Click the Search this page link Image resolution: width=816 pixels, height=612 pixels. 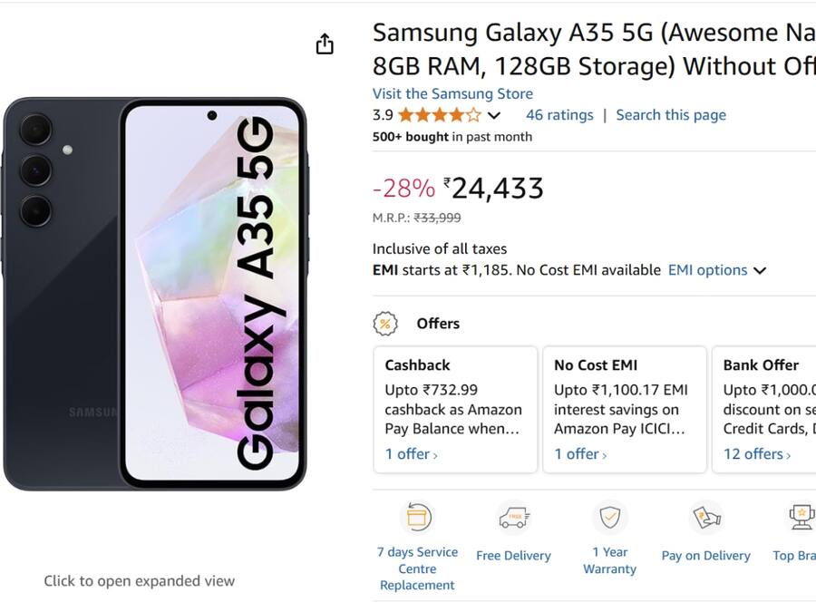671,114
